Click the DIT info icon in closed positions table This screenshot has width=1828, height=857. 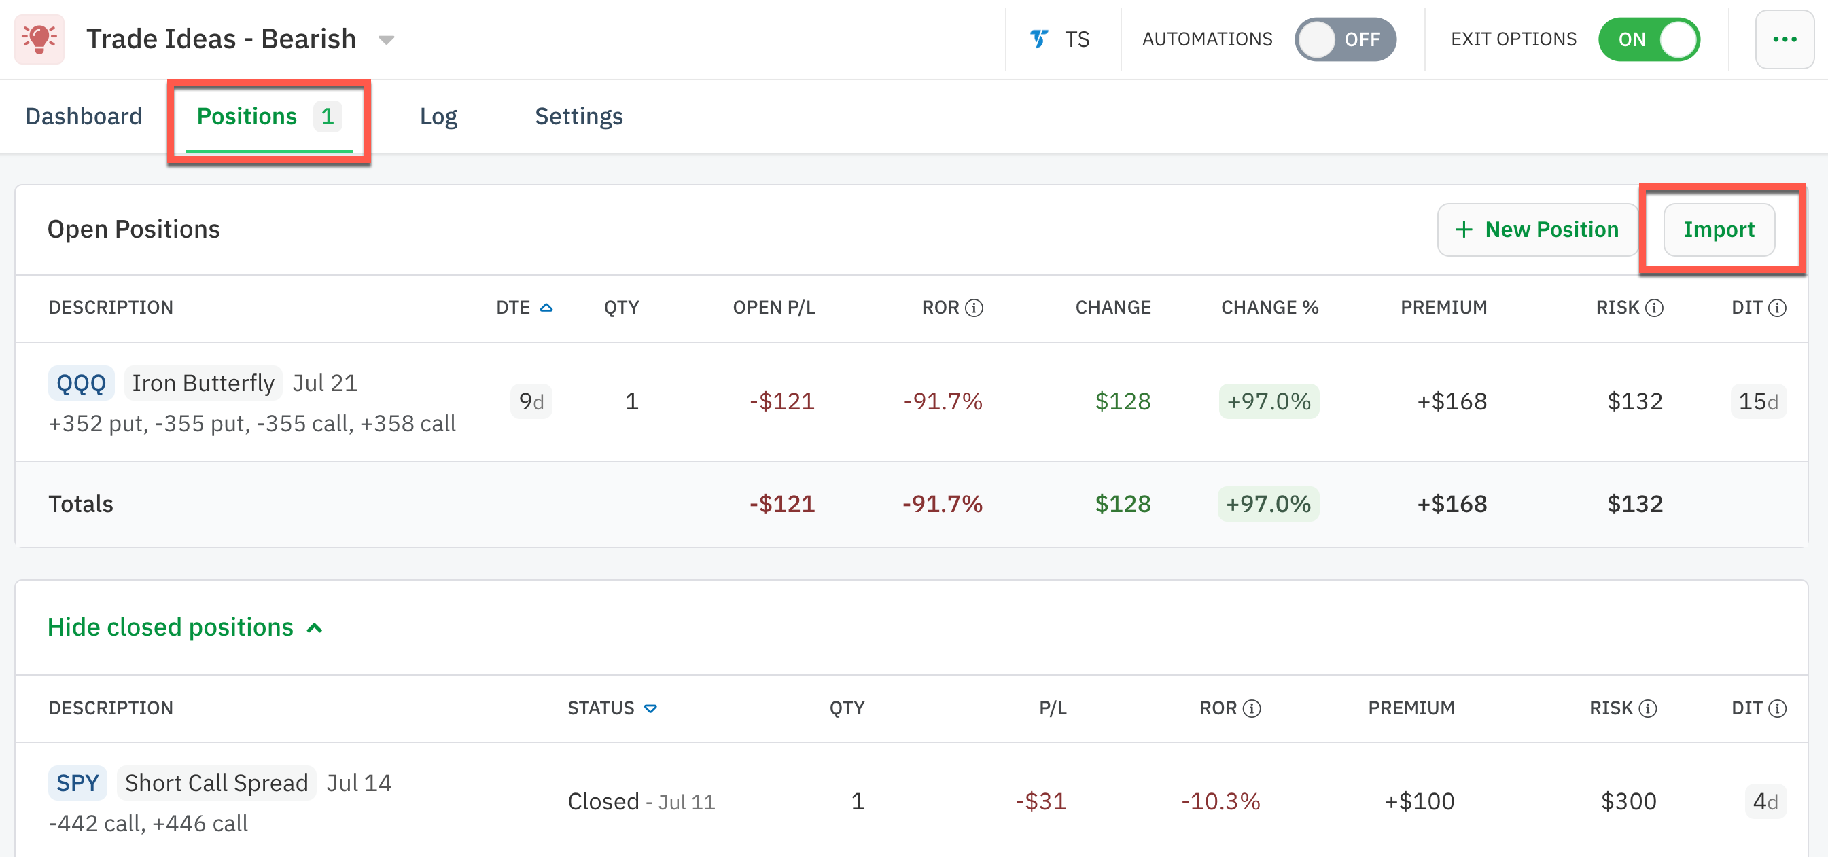[x=1778, y=708]
